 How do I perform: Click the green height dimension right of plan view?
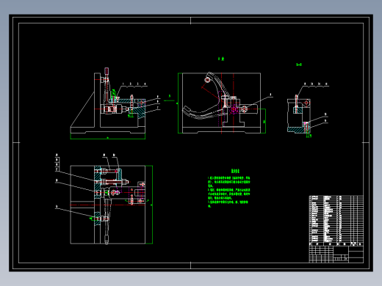point(151,205)
